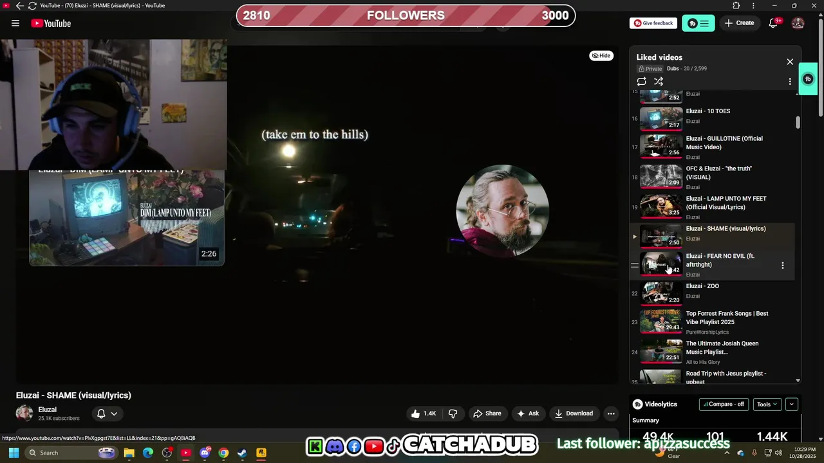This screenshot has width=824, height=463.
Task: Open playlist options three-dot menu
Action: click(790, 82)
